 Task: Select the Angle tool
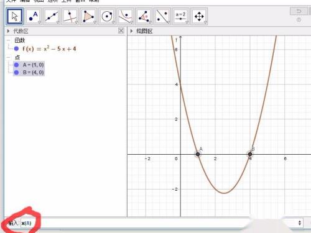click(144, 16)
